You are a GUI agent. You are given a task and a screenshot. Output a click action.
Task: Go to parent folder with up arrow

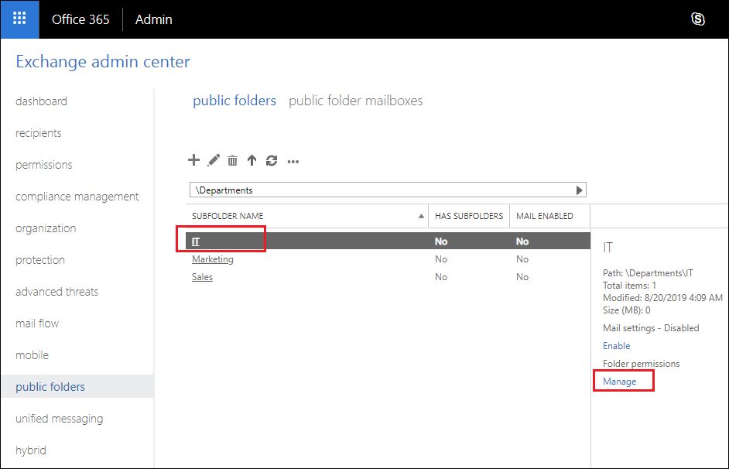(x=252, y=160)
